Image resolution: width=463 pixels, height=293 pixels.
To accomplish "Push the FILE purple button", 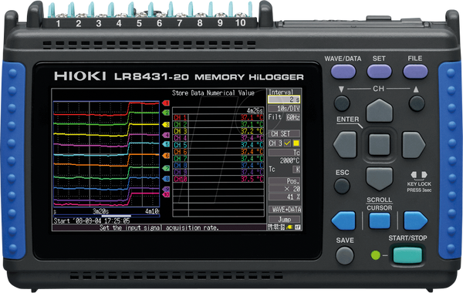I will 415,72.
